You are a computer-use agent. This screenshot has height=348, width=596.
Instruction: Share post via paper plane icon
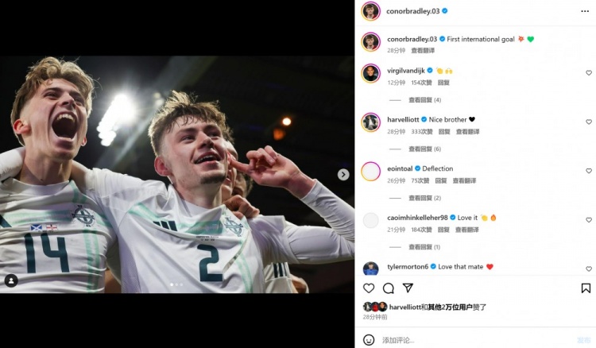408,288
